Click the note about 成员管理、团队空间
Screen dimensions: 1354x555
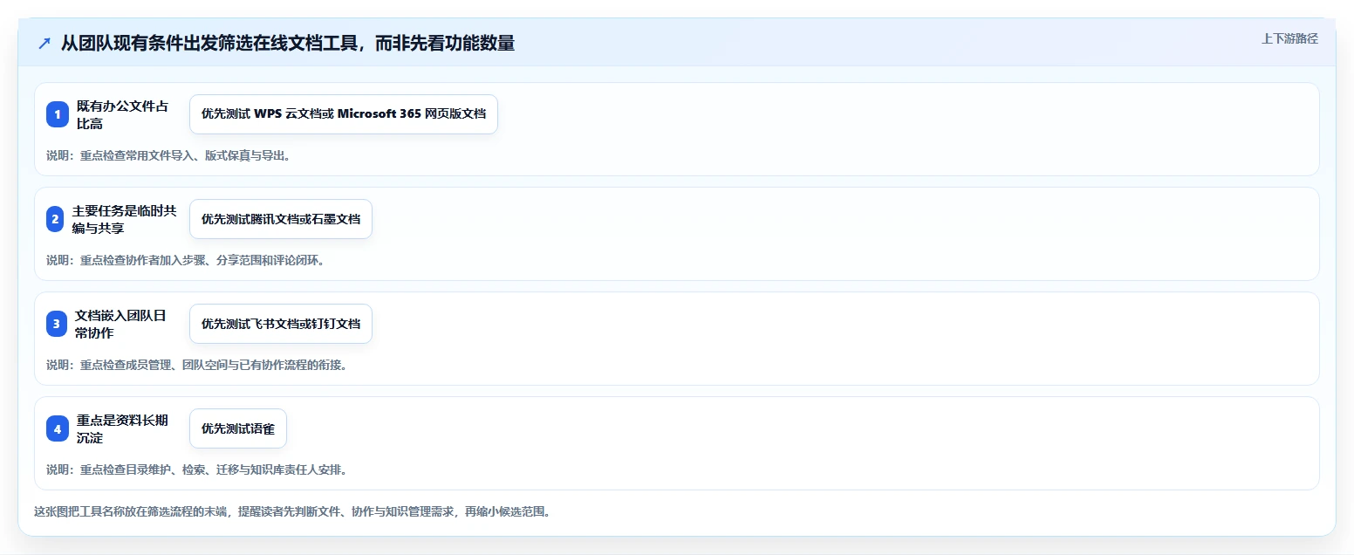[197, 365]
